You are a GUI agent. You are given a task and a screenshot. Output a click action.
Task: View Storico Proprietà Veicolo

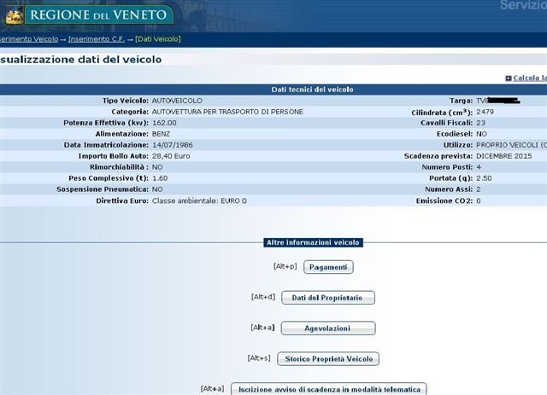pos(328,359)
